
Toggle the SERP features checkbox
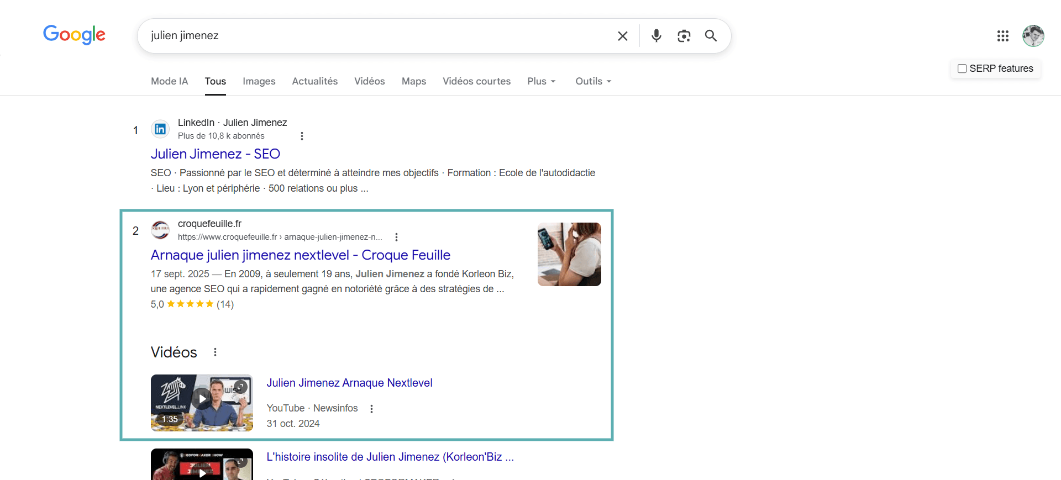click(x=962, y=68)
